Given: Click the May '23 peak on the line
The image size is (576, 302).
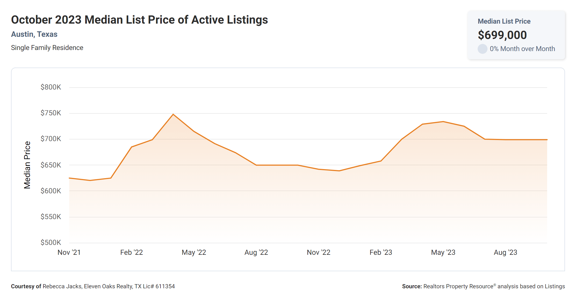Looking at the screenshot, I should 443,122.
